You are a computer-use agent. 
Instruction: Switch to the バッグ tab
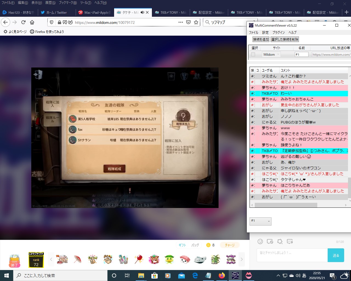195,245
